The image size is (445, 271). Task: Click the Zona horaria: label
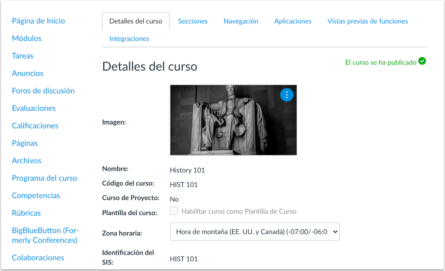click(122, 233)
